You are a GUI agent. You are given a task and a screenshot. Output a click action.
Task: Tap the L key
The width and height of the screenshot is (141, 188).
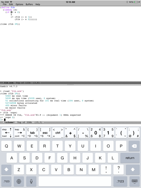113,158
